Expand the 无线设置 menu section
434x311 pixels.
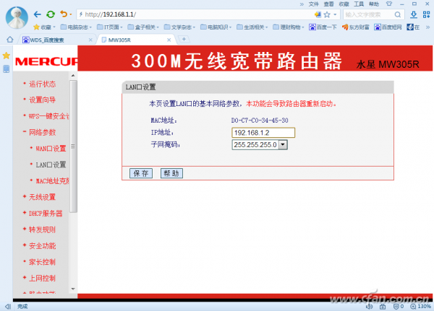pyautogui.click(x=43, y=197)
